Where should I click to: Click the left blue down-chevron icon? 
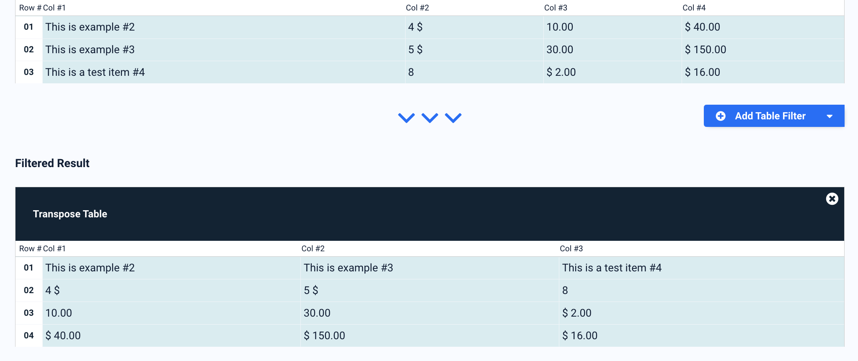pyautogui.click(x=406, y=118)
